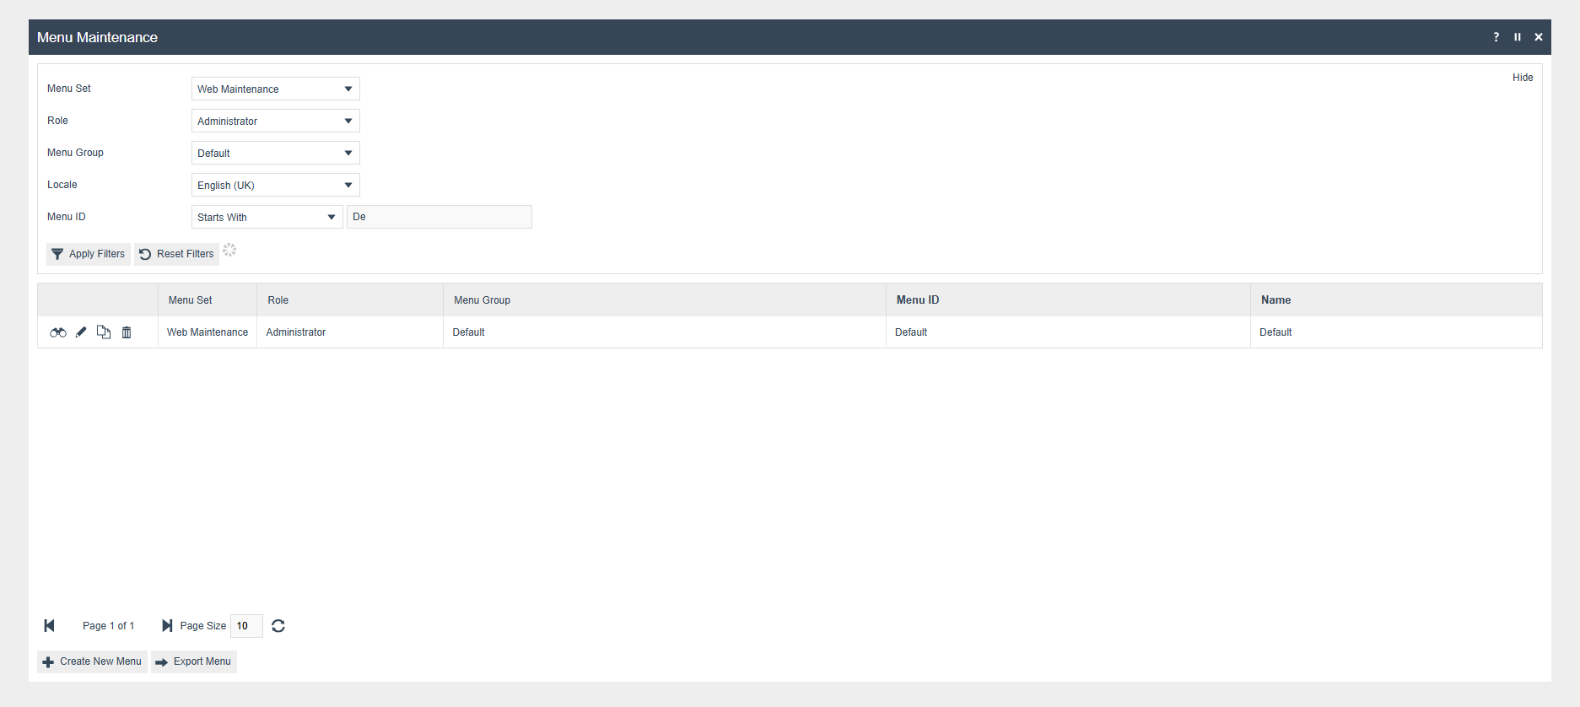Sort by Name column header
The width and height of the screenshot is (1580, 707).
click(1396, 300)
